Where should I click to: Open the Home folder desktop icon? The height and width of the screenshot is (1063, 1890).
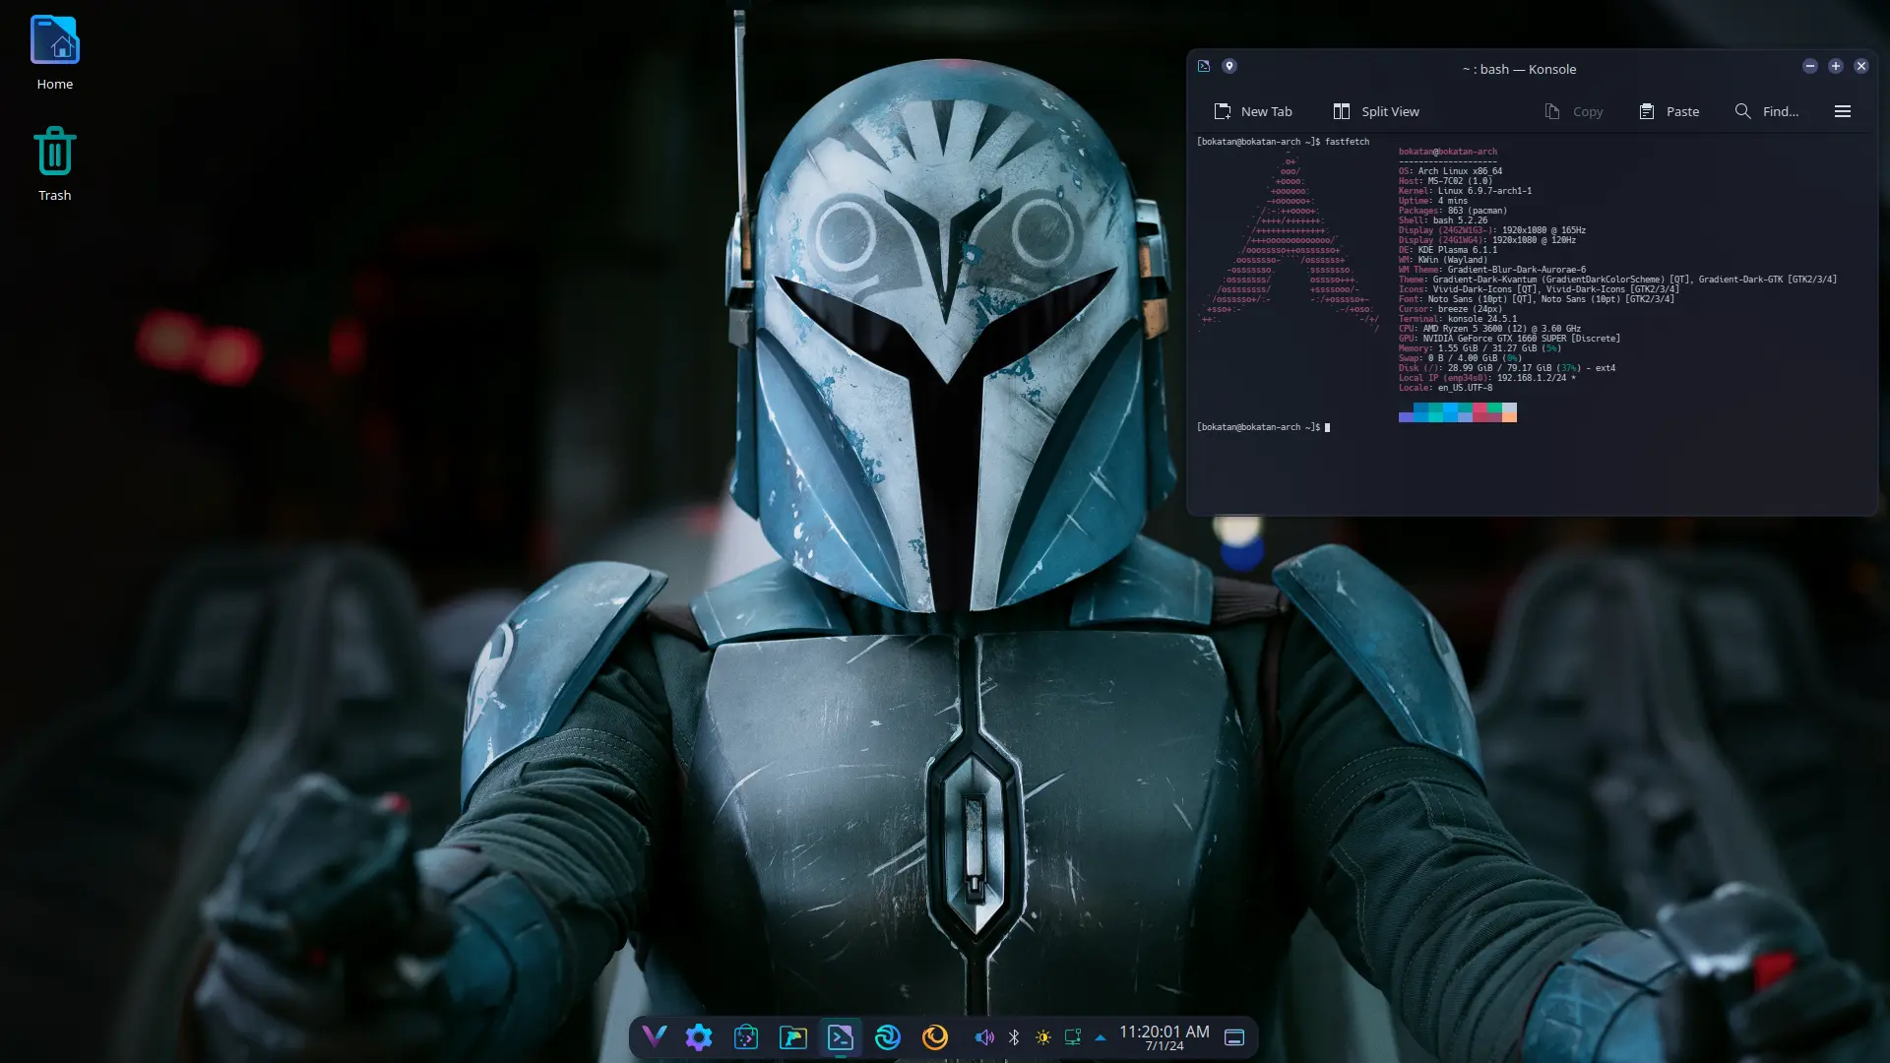click(x=55, y=53)
